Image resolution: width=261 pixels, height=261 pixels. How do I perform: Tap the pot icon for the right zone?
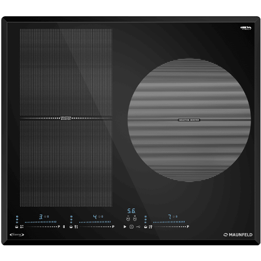(x=146, y=227)
